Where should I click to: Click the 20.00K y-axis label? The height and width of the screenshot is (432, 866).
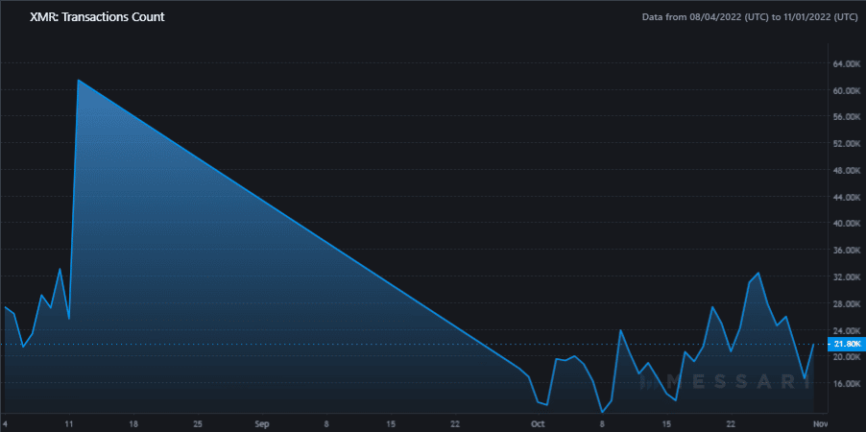pyautogui.click(x=846, y=357)
